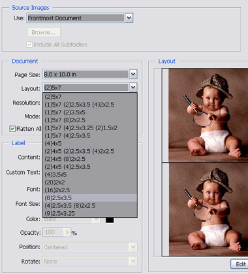Select the (20)2x2 layout option
This screenshot has height=274, width=248.
pos(90,182)
